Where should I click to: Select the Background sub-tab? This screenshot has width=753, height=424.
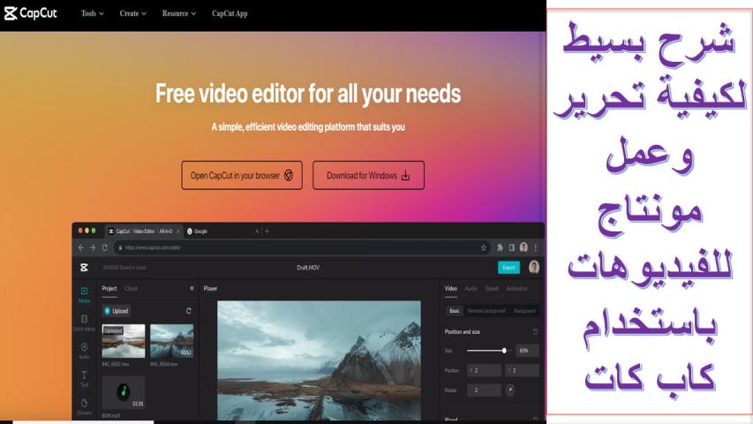coord(524,311)
